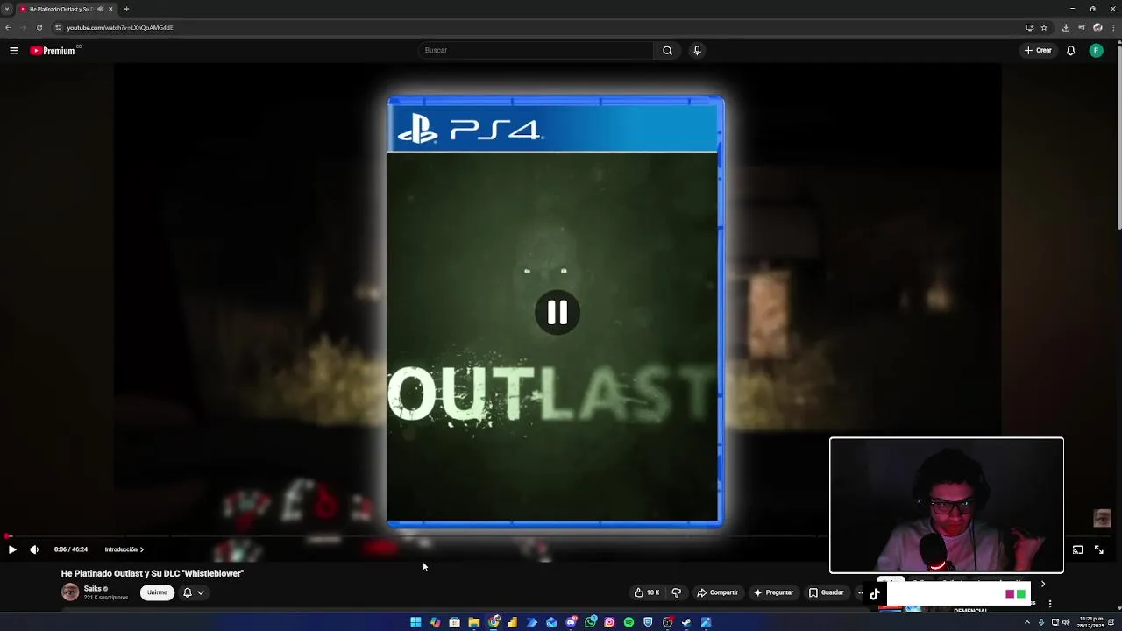Open subscription notification bell dropdown
Viewport: 1122px width, 631px height.
193,592
